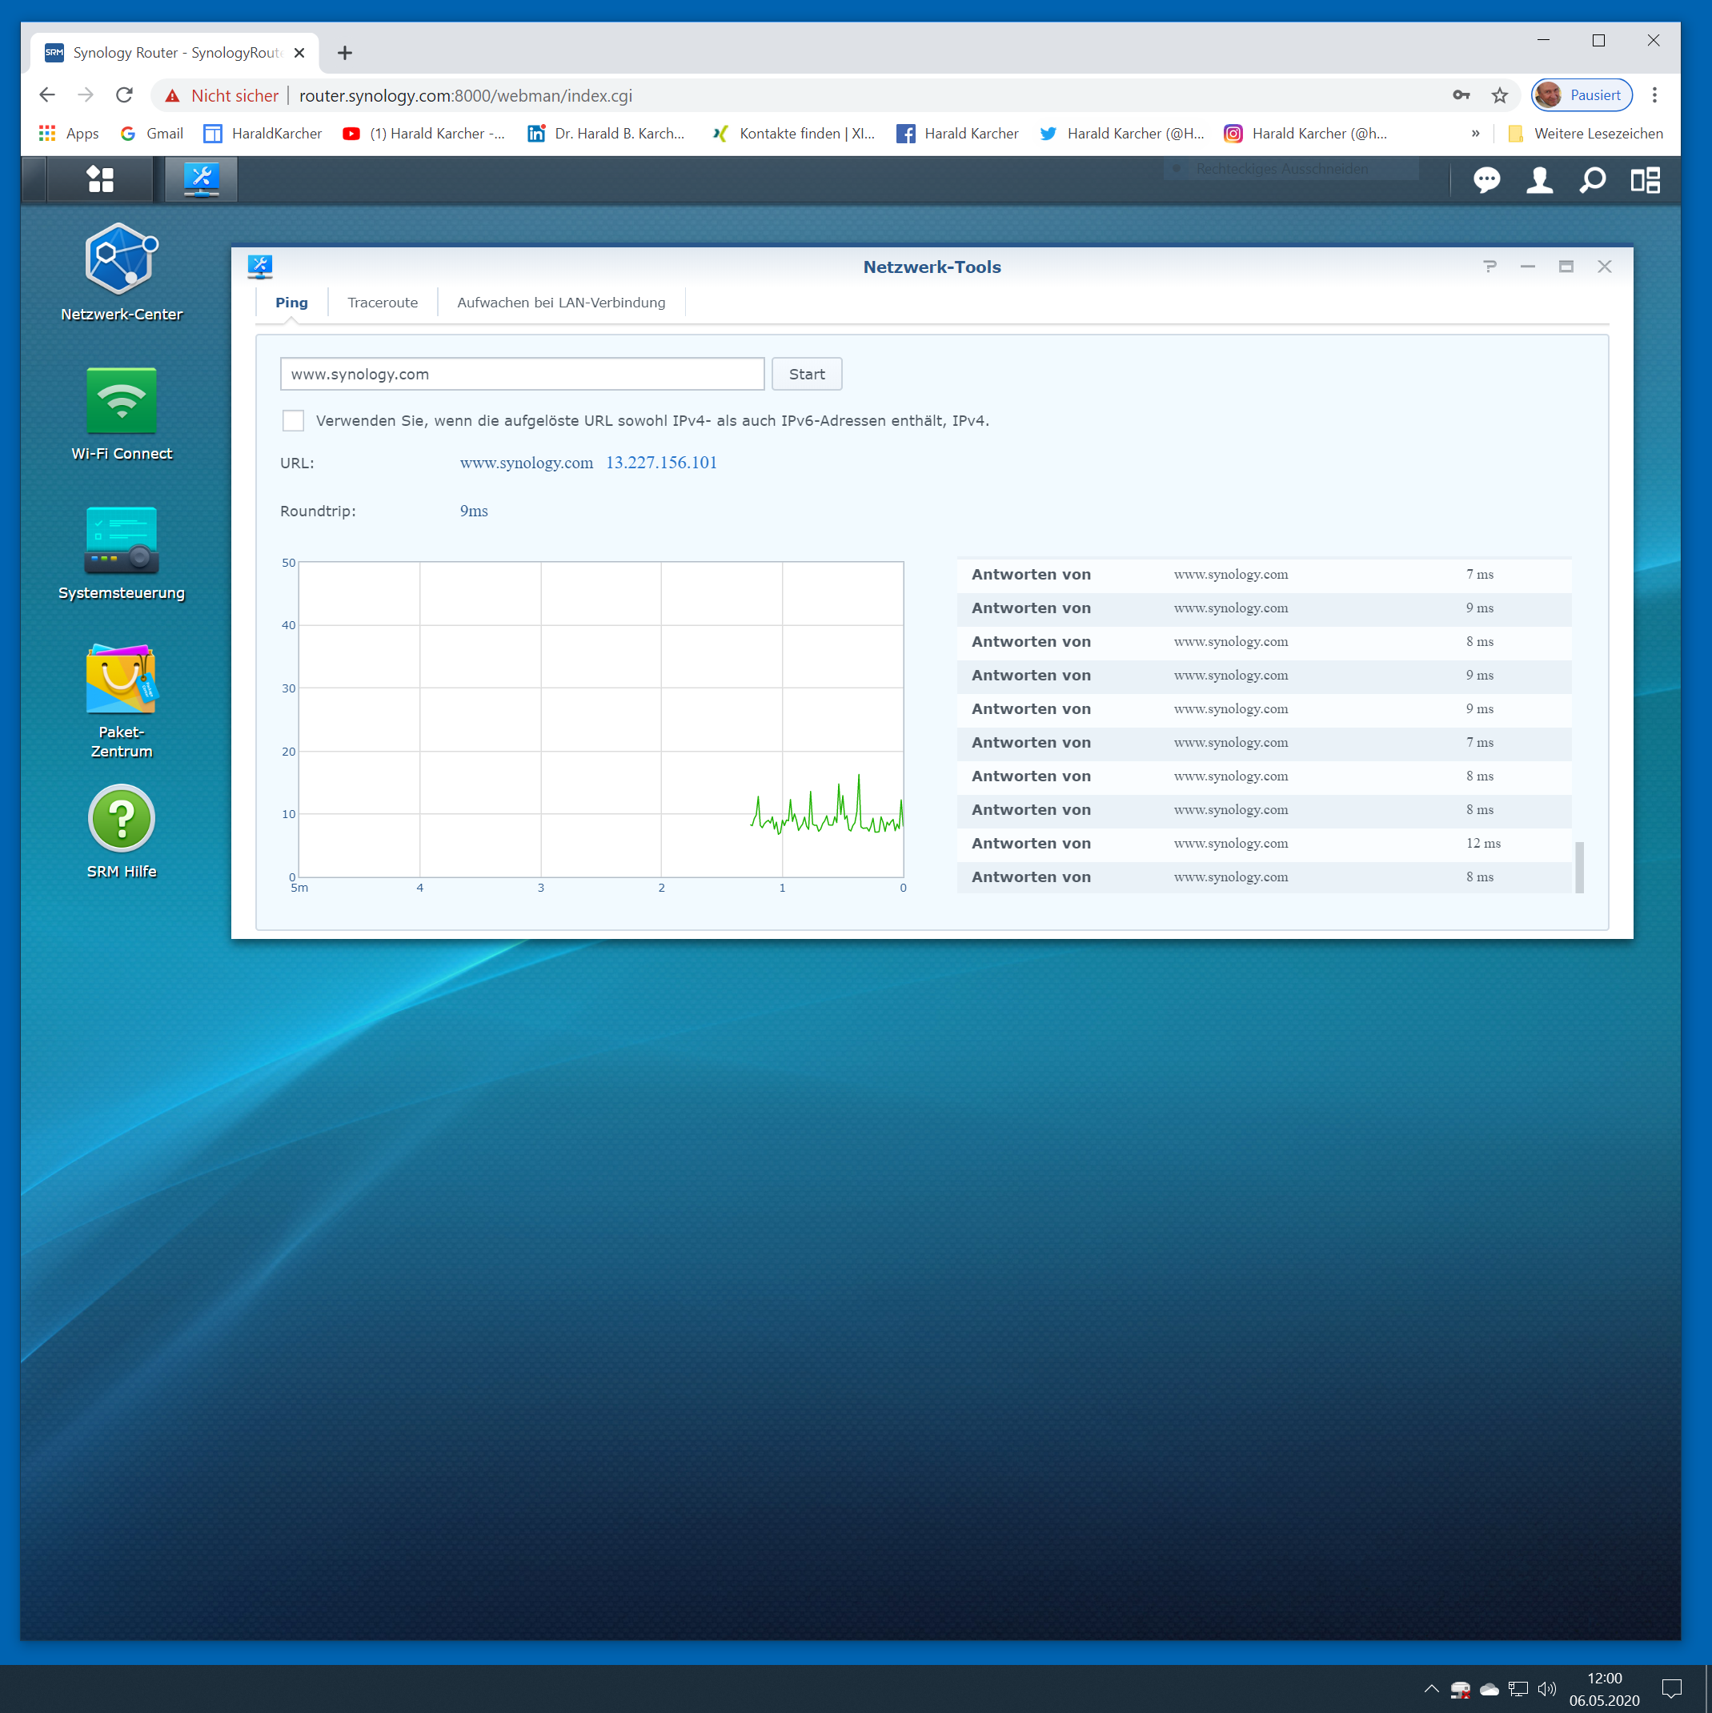
Task: Show hidden system tray icons
Action: (x=1431, y=1689)
